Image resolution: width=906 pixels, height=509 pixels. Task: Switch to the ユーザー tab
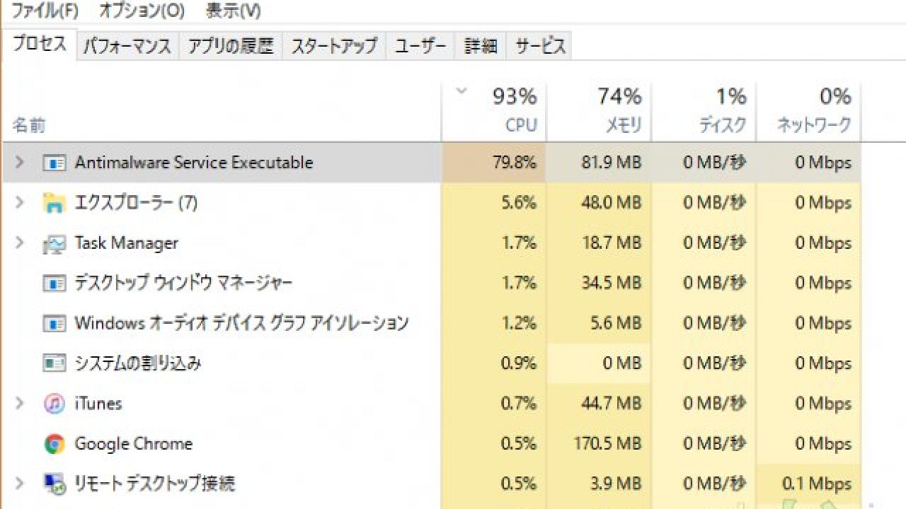[x=420, y=47]
